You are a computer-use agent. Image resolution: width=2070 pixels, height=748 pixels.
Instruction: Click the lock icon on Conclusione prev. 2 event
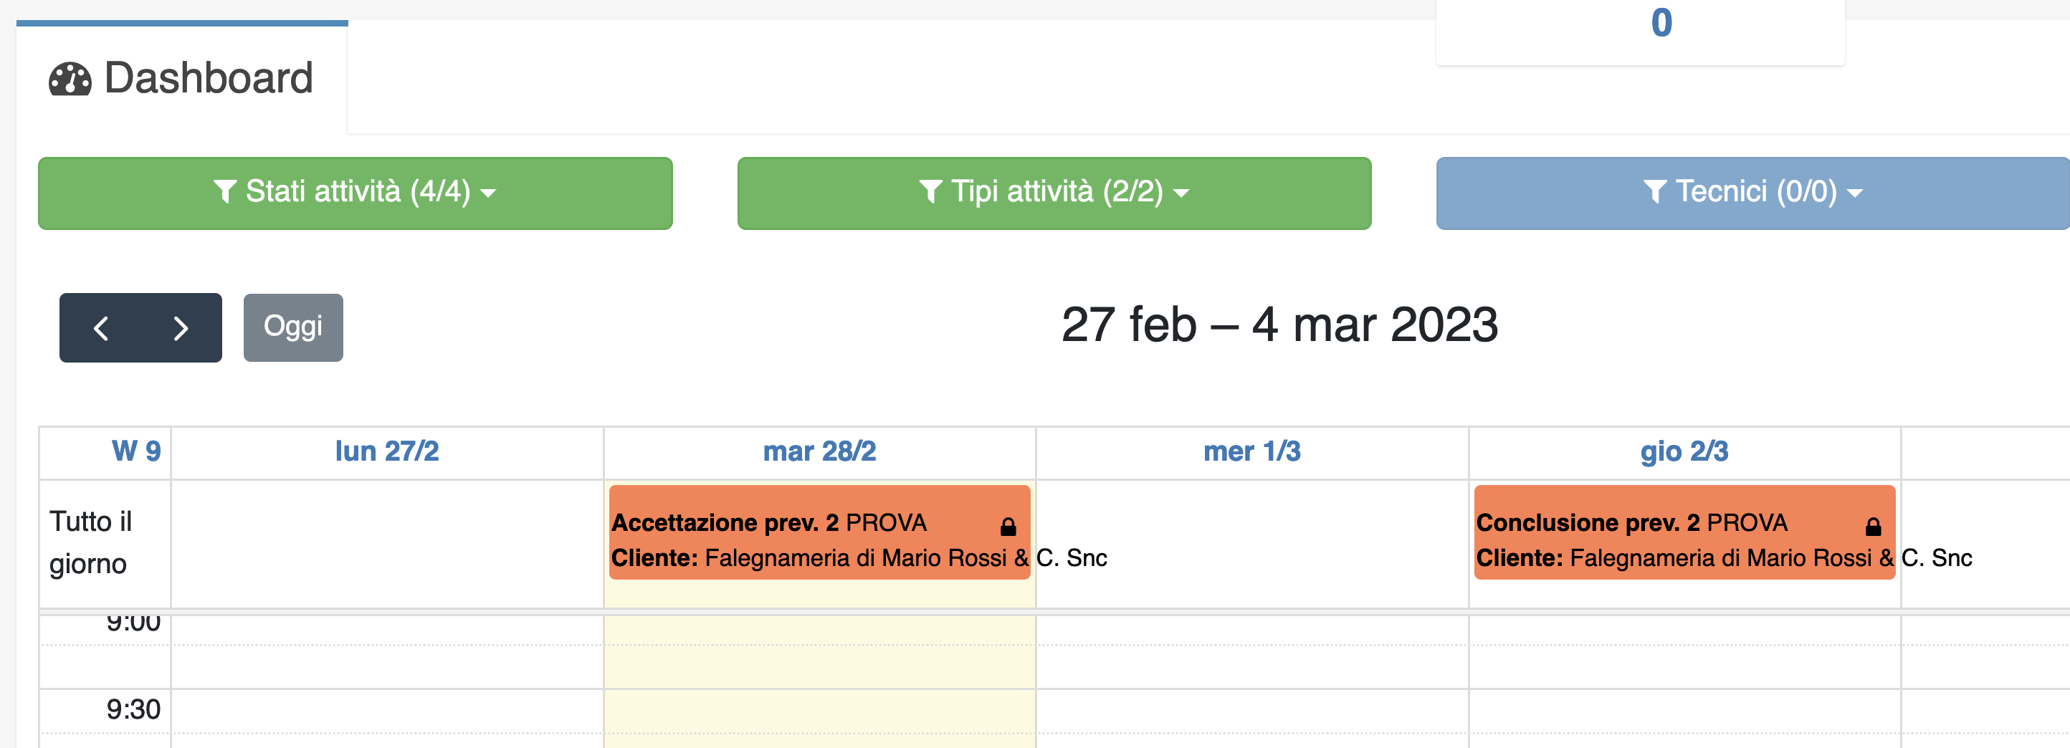(x=1873, y=527)
